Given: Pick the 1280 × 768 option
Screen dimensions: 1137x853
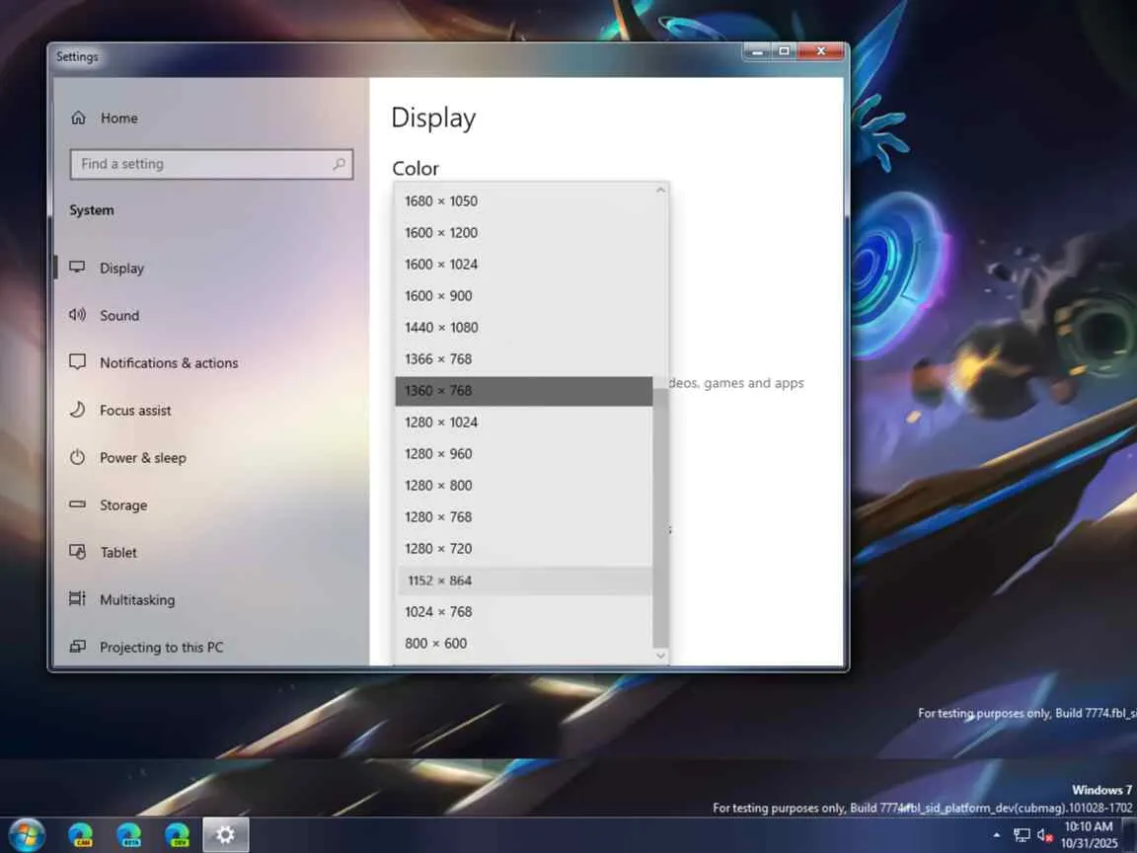Looking at the screenshot, I should [523, 517].
